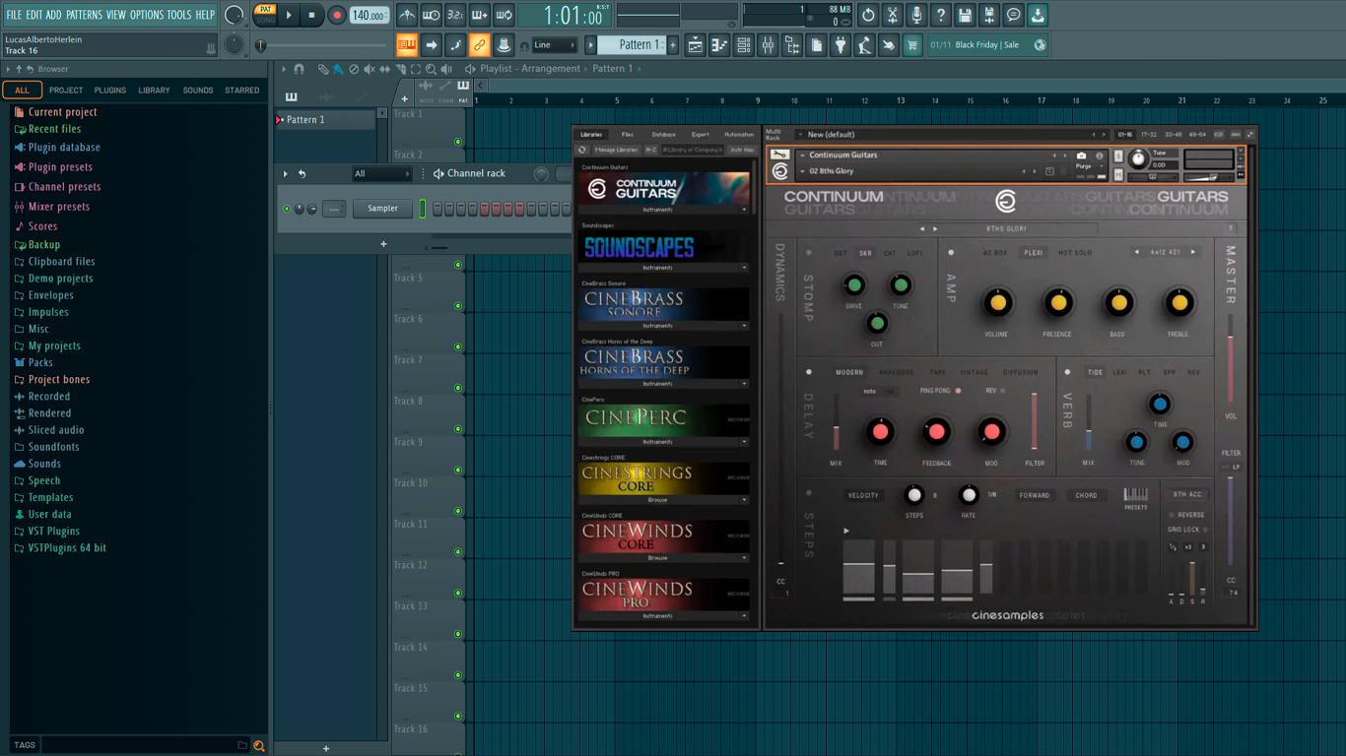Open the Kontakt Files tab
This screenshot has height=756, width=1346.
pos(627,135)
